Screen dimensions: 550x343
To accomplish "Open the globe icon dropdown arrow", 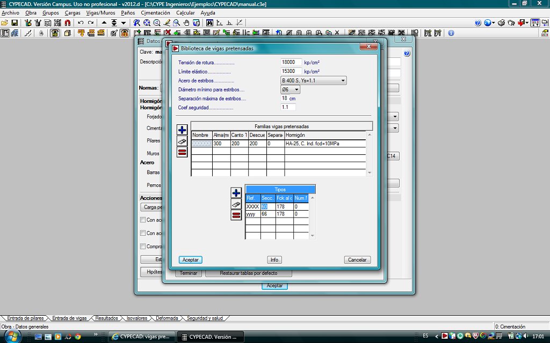I will coord(493,23).
